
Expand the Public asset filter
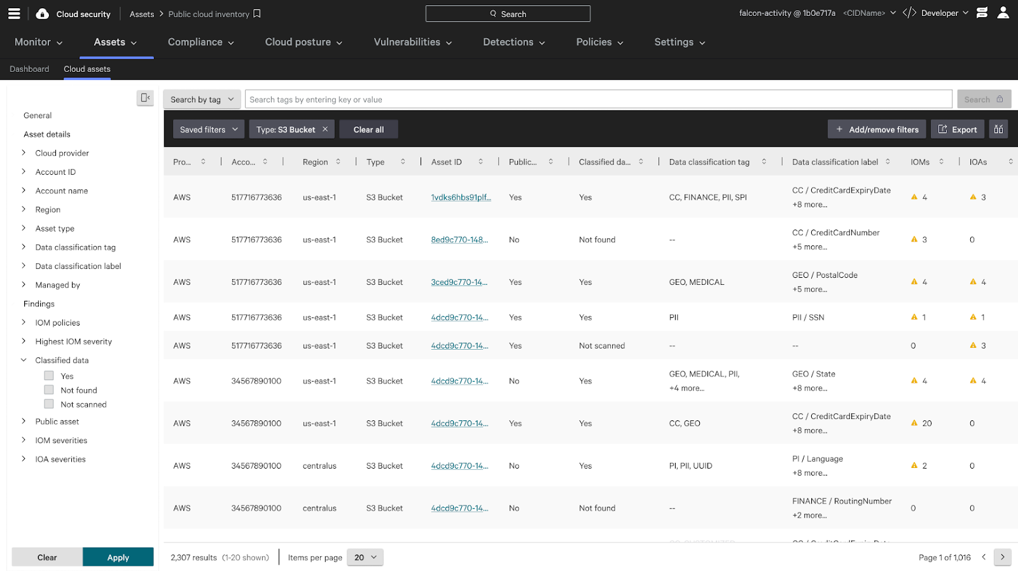tap(24, 421)
